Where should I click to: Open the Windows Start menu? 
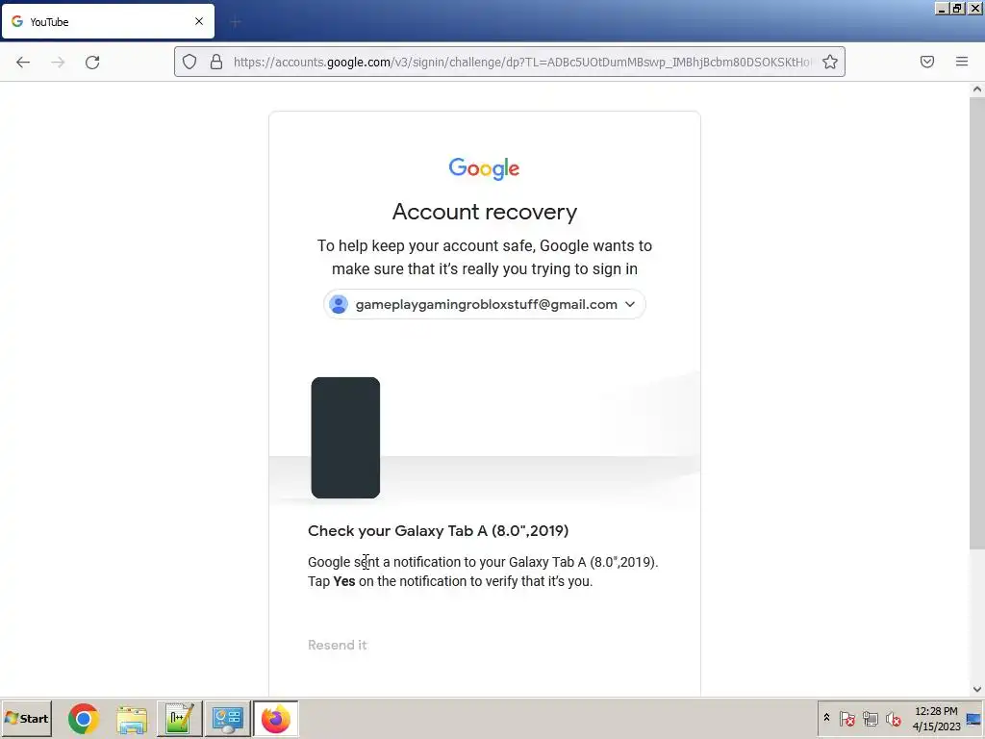26,718
